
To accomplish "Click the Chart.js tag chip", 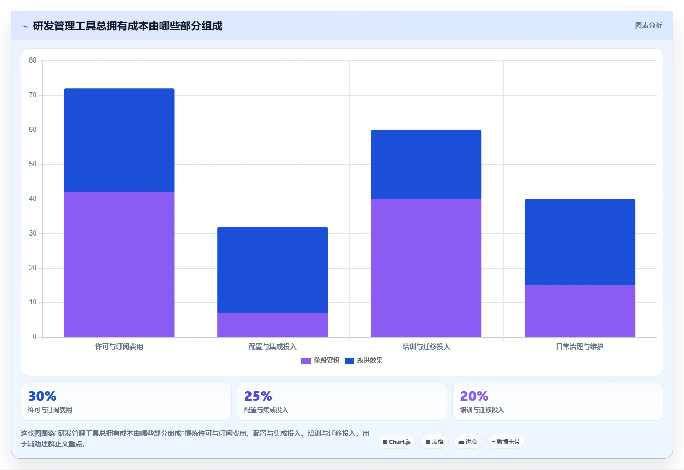I will 396,442.
